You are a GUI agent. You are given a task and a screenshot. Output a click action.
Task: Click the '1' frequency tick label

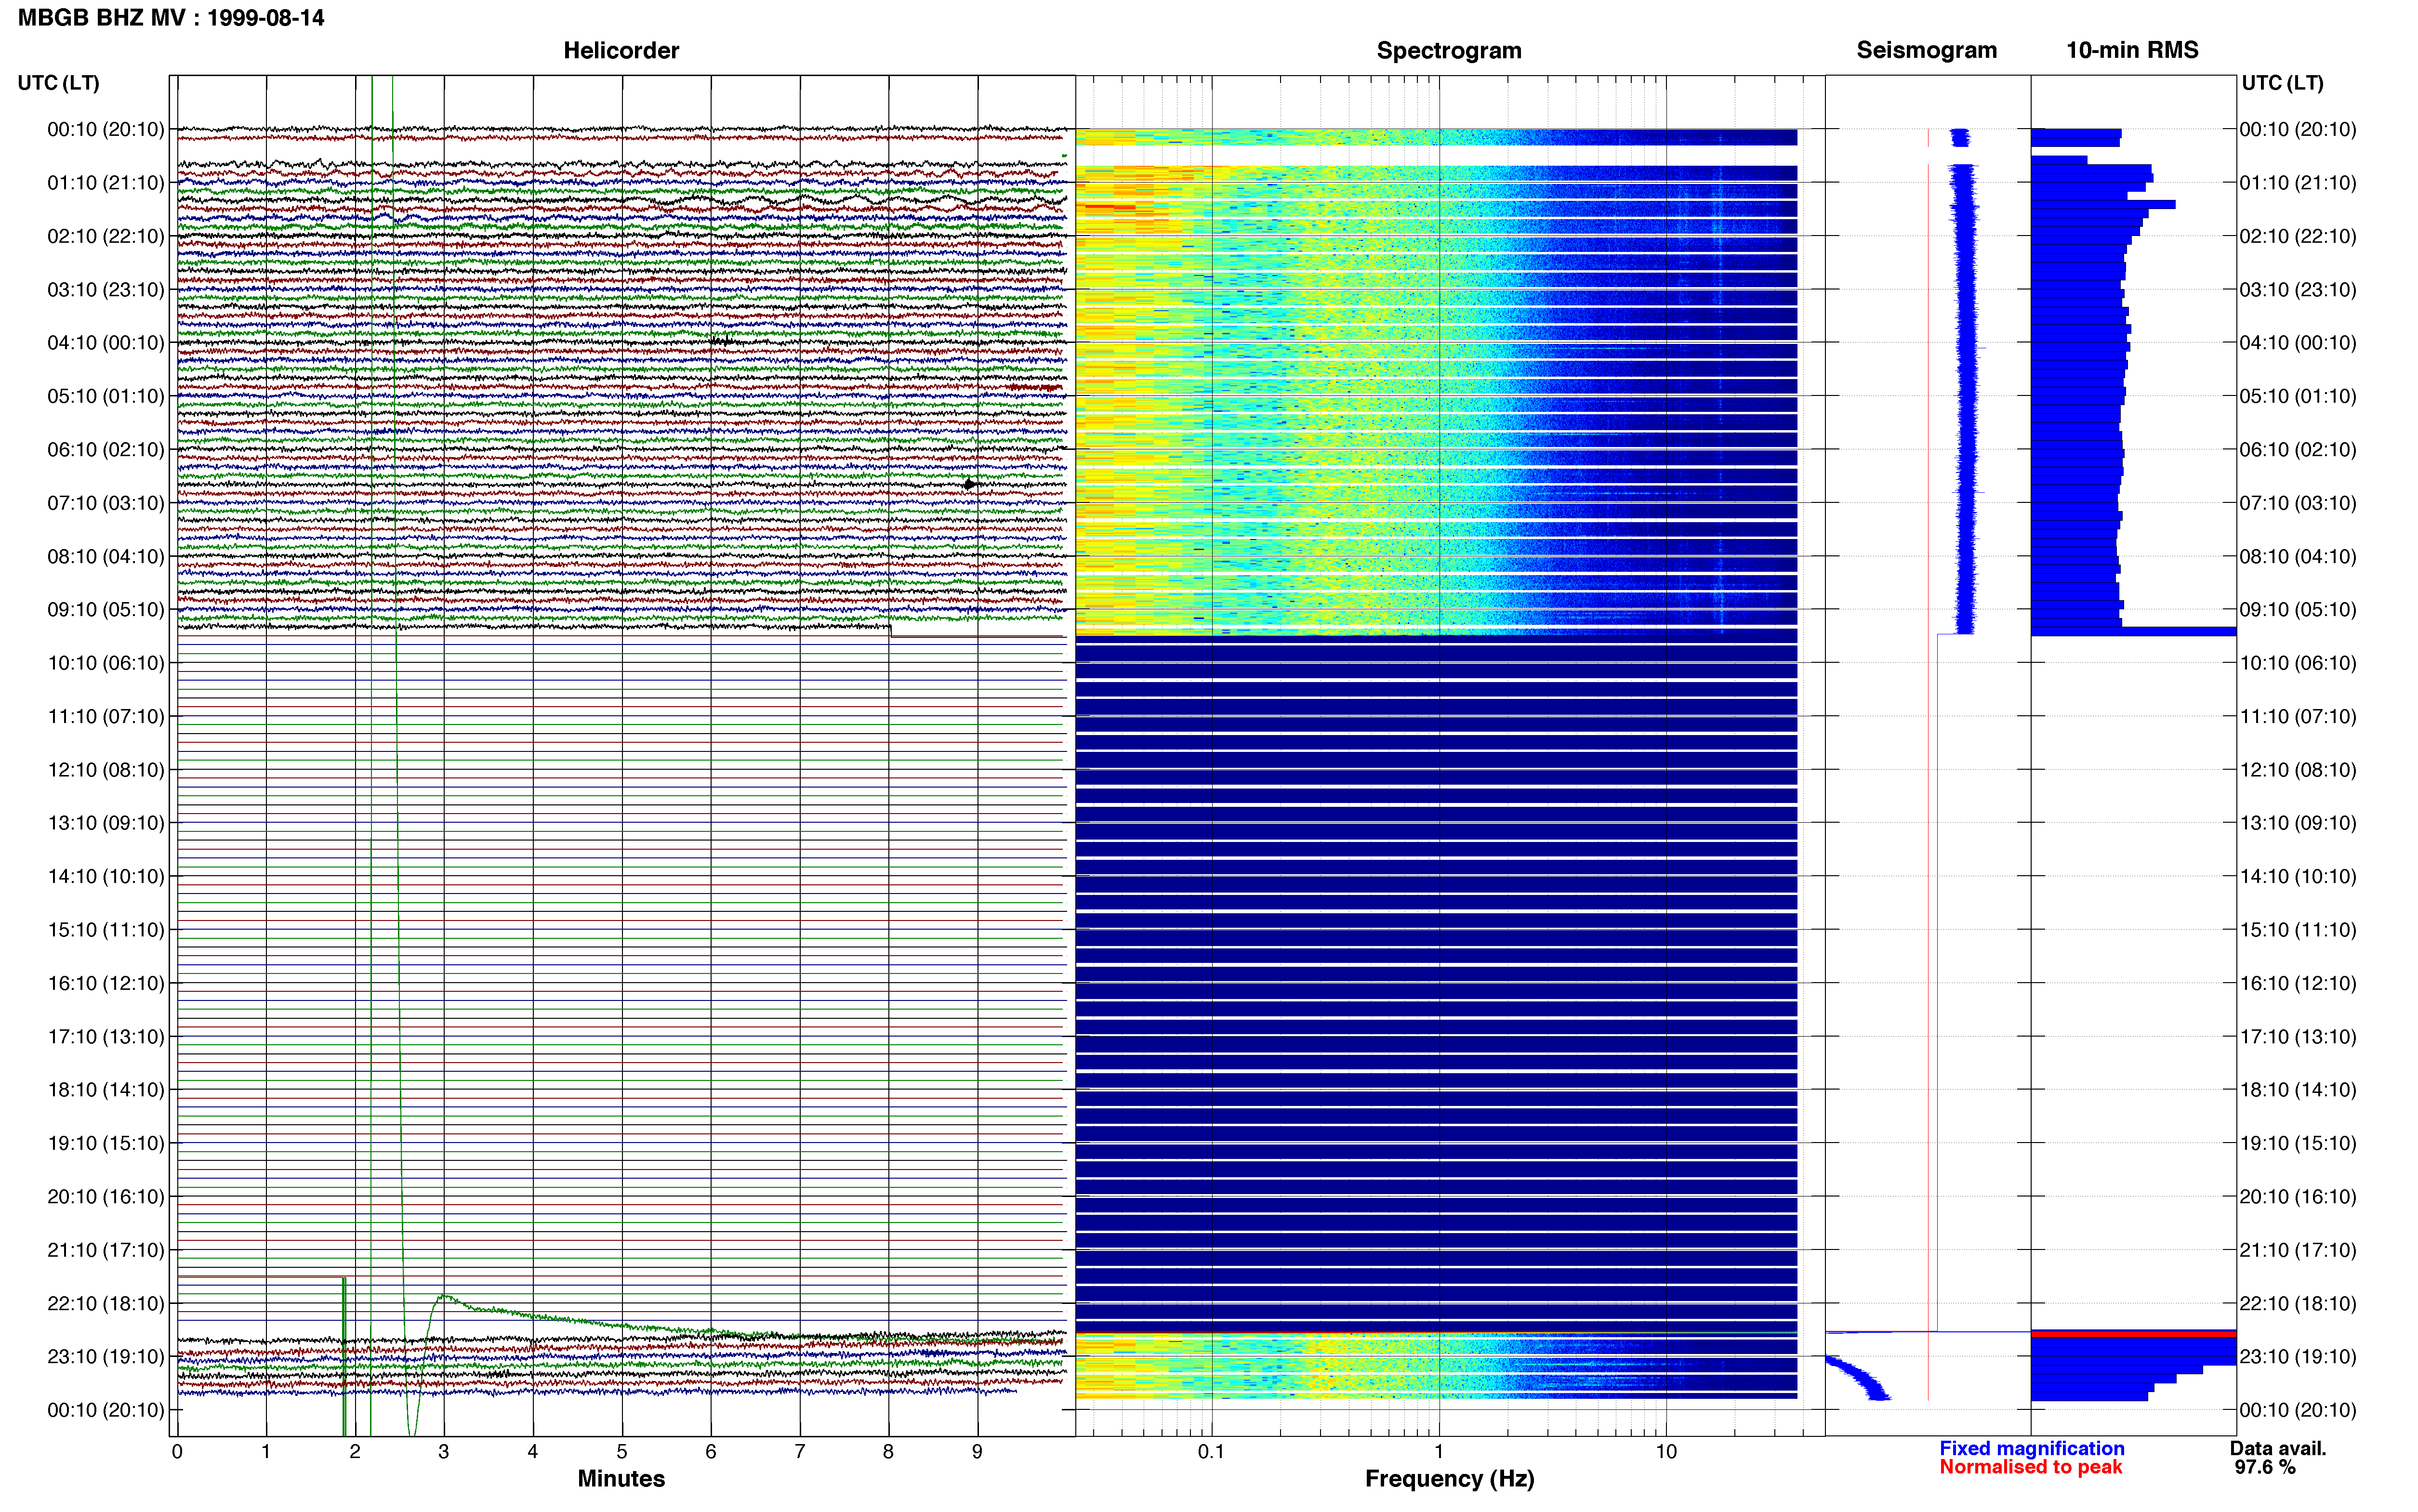point(1439,1451)
